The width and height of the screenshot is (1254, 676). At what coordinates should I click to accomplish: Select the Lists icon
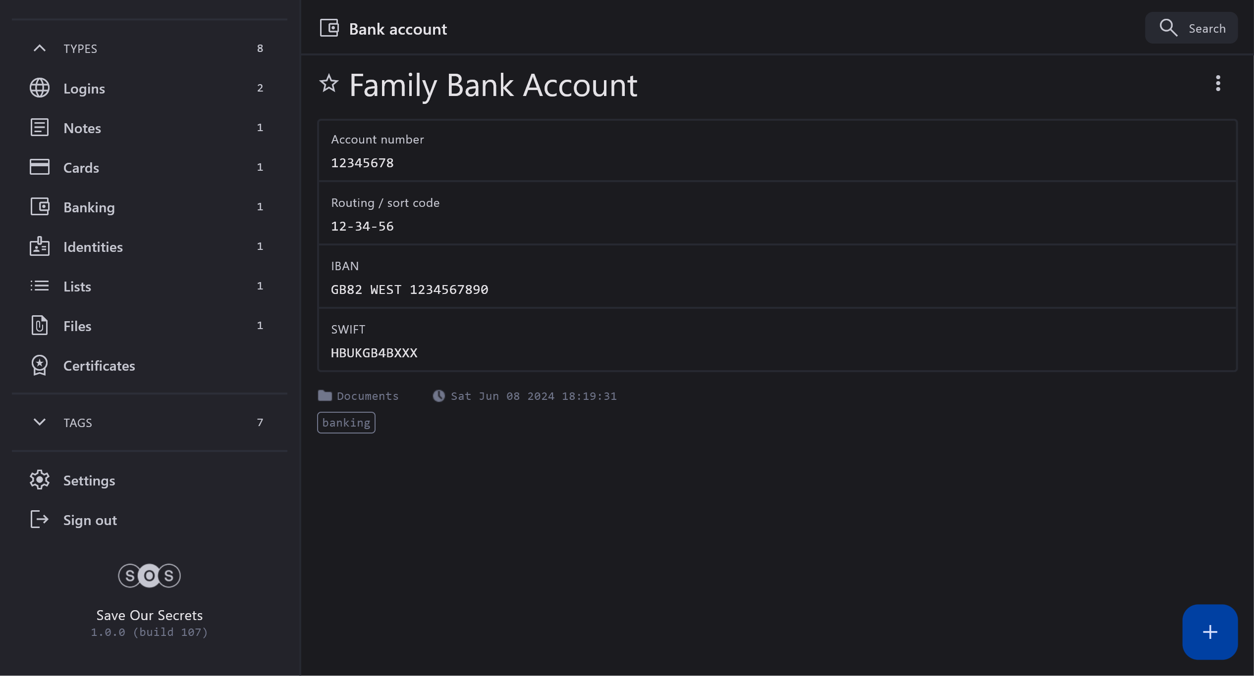(x=40, y=286)
